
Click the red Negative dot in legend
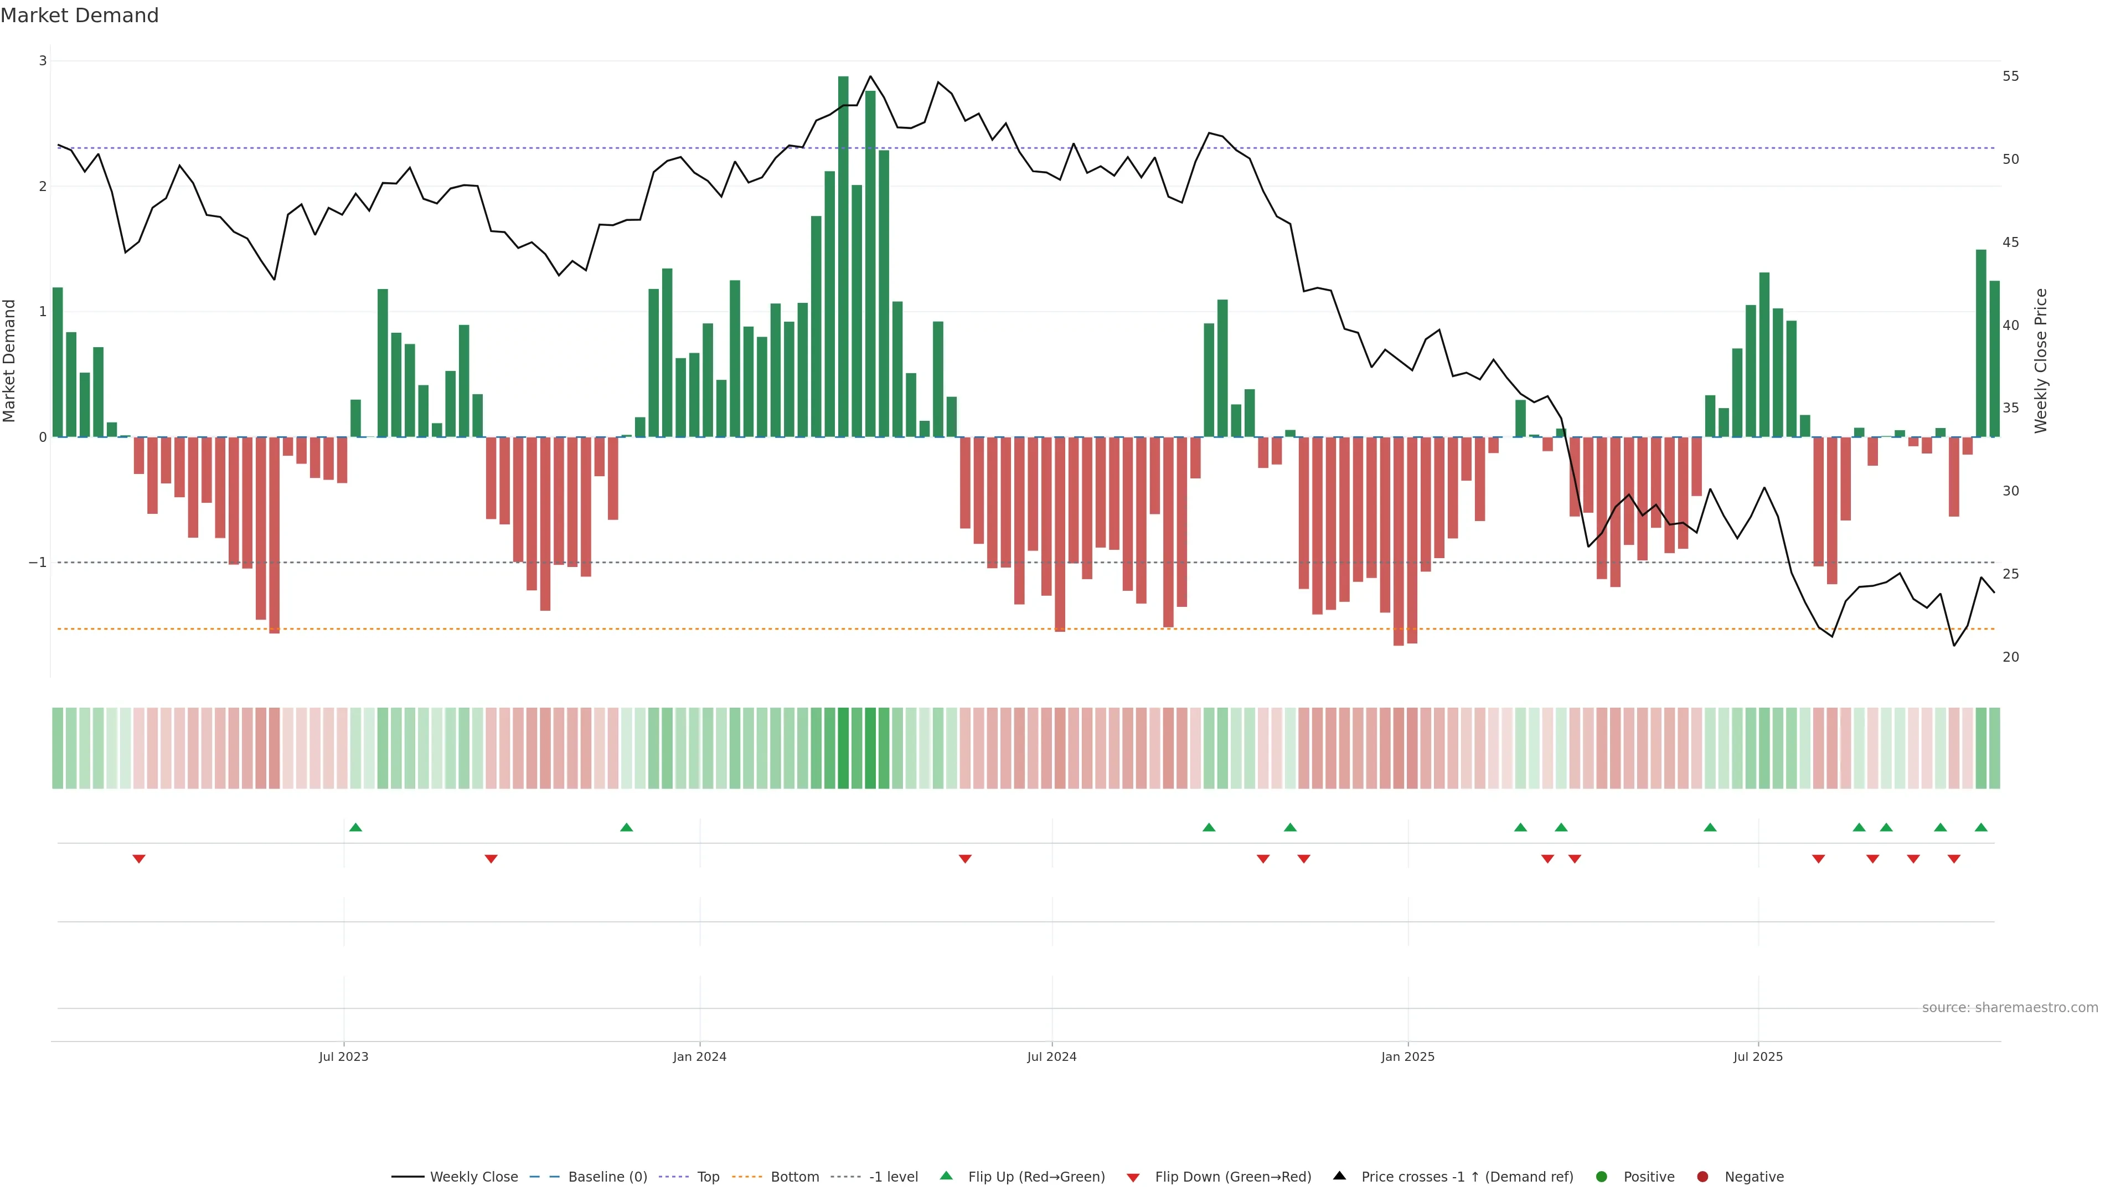pos(1702,1176)
